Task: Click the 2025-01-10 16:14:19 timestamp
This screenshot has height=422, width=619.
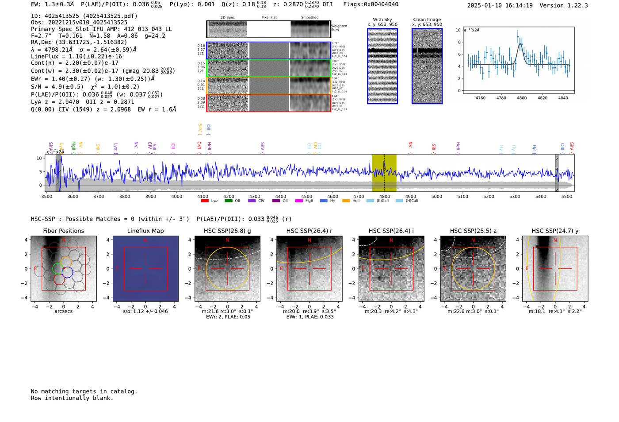Action: coord(500,6)
